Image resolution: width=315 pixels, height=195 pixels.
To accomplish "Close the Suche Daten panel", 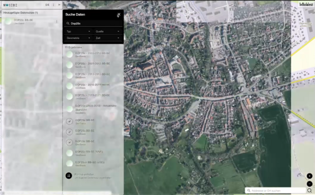I will coord(119,14).
